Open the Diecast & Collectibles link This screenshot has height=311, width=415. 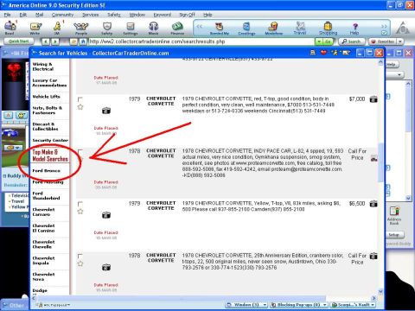pyautogui.click(x=45, y=126)
